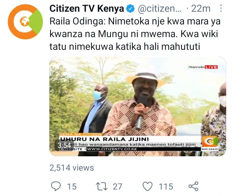Open the tweet's three-dot more options menu
234x196 pixels.
pyautogui.click(x=221, y=8)
